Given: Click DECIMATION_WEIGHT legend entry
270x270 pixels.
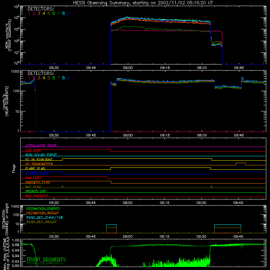Looking at the screenshot, I should click(x=43, y=213).
